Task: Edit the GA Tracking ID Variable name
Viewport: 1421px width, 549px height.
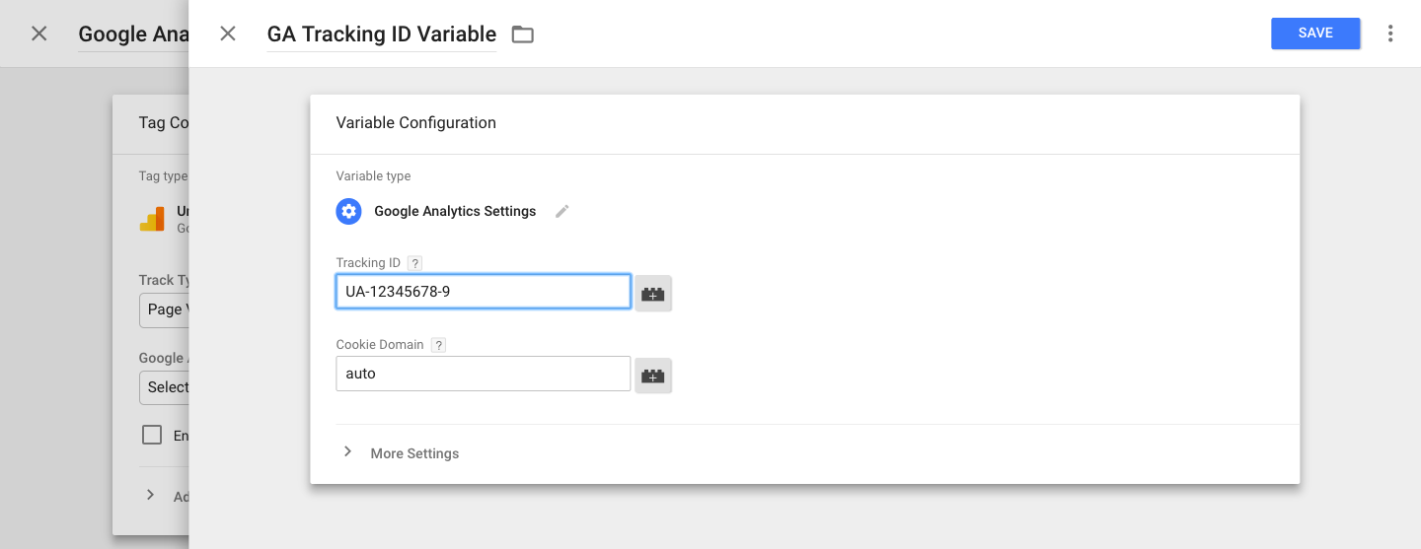Action: [381, 34]
